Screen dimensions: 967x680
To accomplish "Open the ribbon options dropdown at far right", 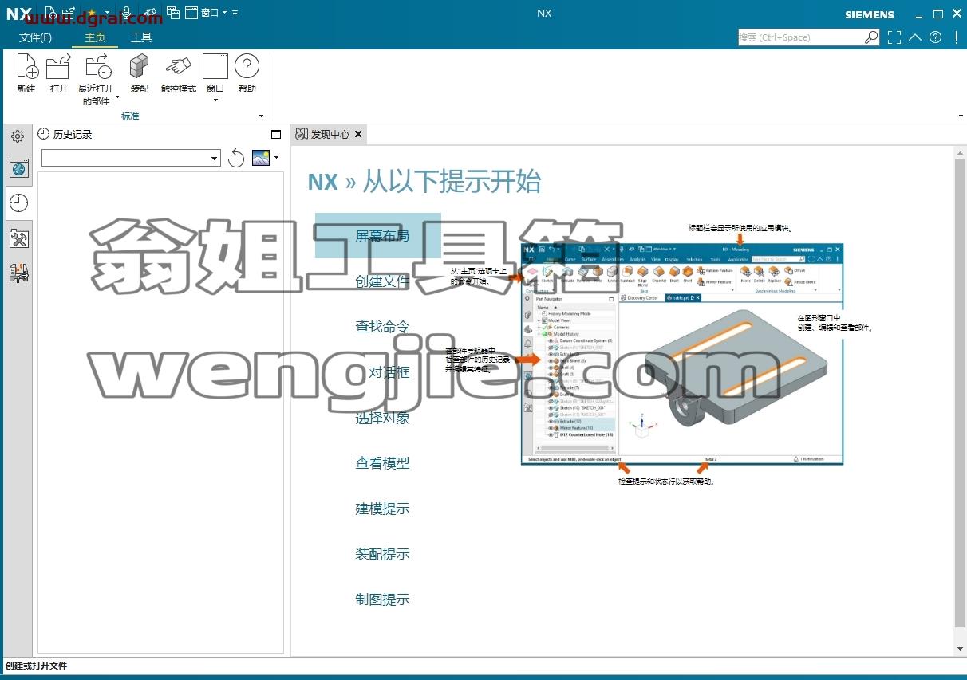I will click(960, 116).
